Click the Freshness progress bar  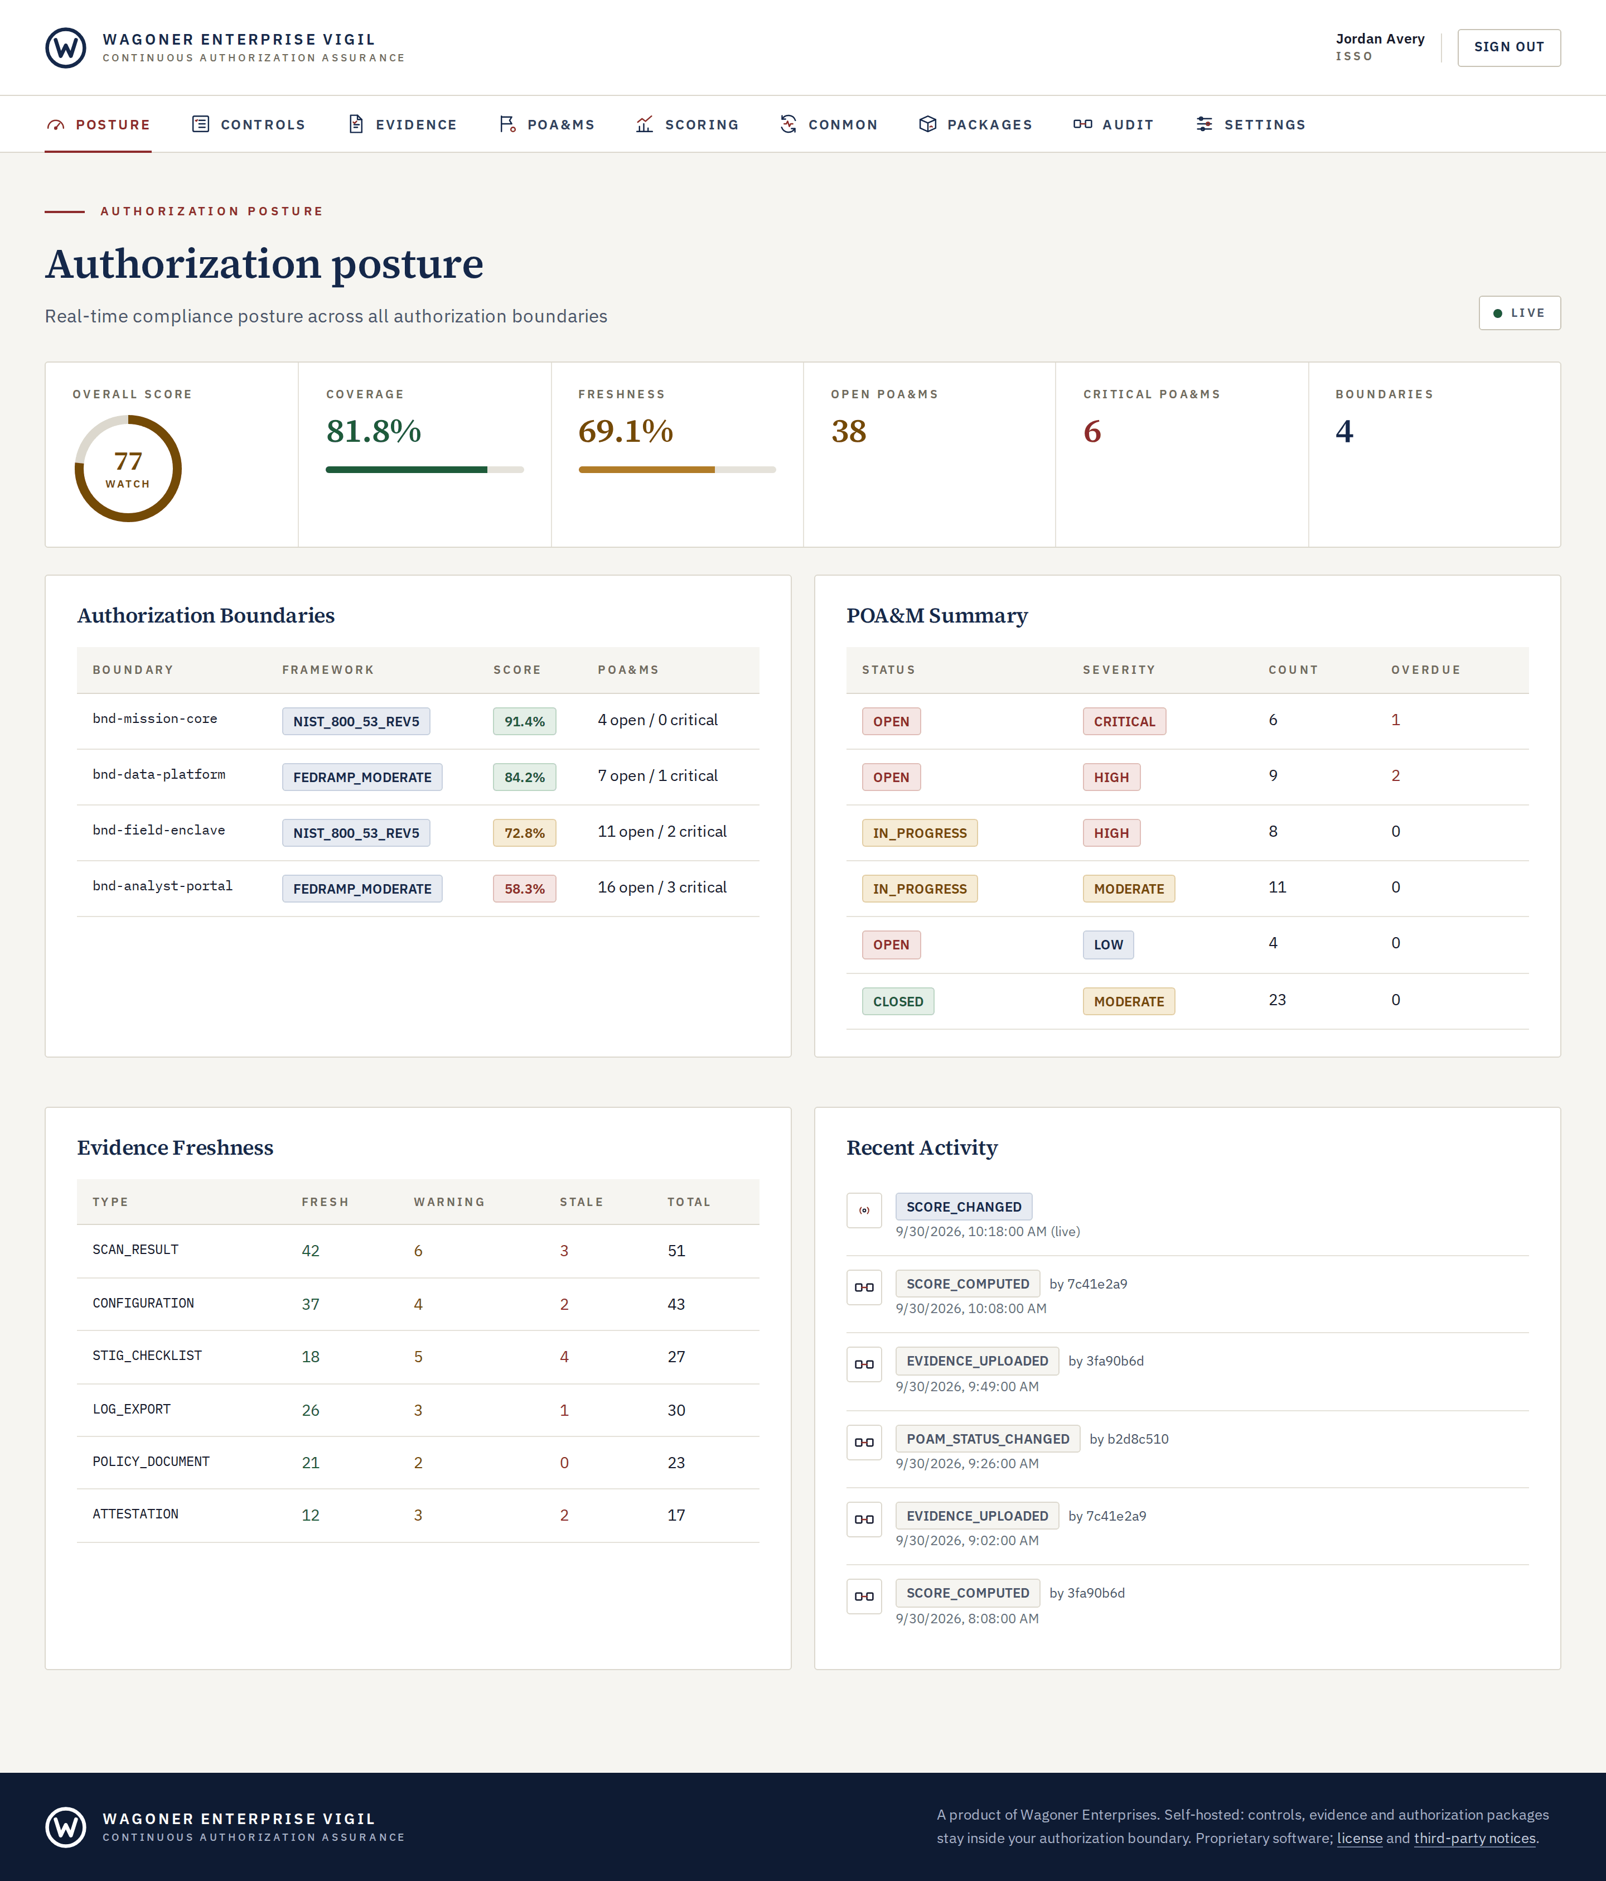tap(677, 469)
